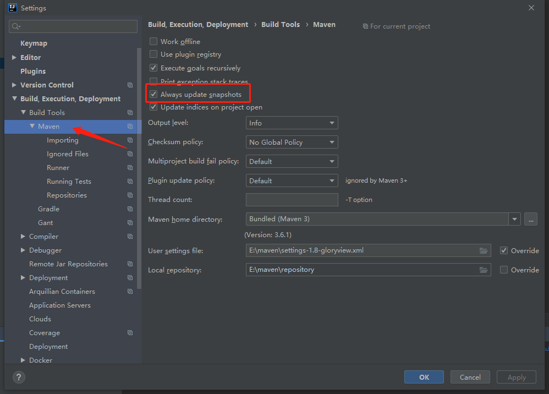Click project-level icon next to Remote Jar Repositories
Screen dimensions: 549x394
pos(130,264)
